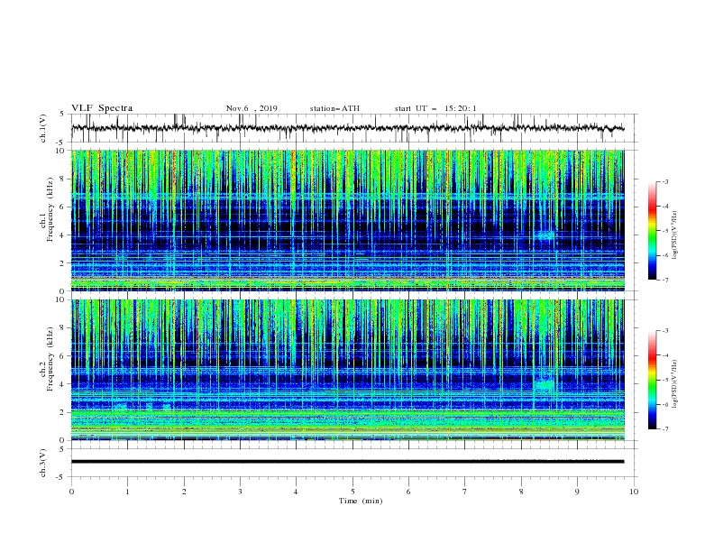714x552 pixels.
Task: Click the 'Time (min)' axis label
Action: pos(361,501)
